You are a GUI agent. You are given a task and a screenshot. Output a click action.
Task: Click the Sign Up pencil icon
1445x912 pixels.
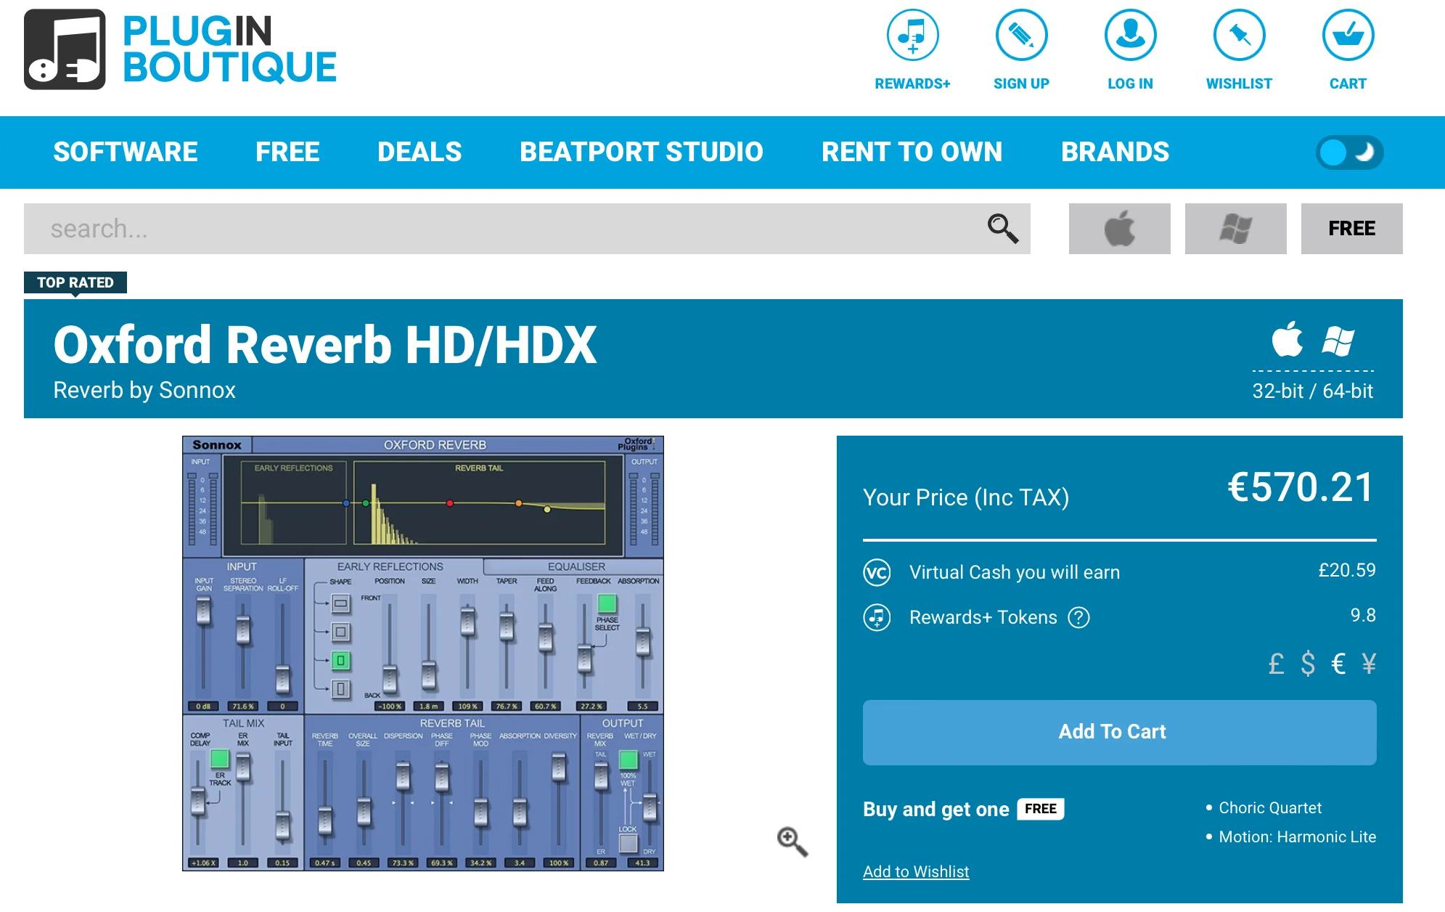(1021, 35)
